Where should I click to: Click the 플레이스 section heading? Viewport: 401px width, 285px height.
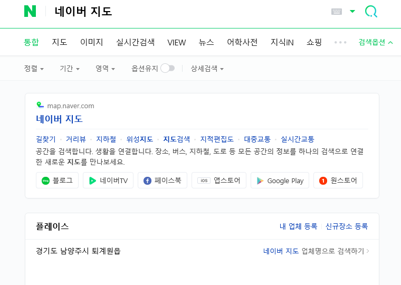point(52,226)
